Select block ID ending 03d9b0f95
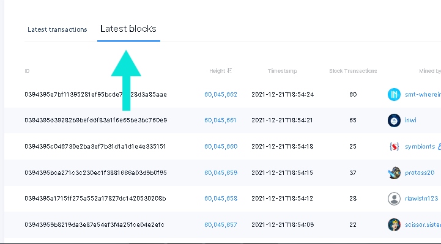 coord(95,172)
